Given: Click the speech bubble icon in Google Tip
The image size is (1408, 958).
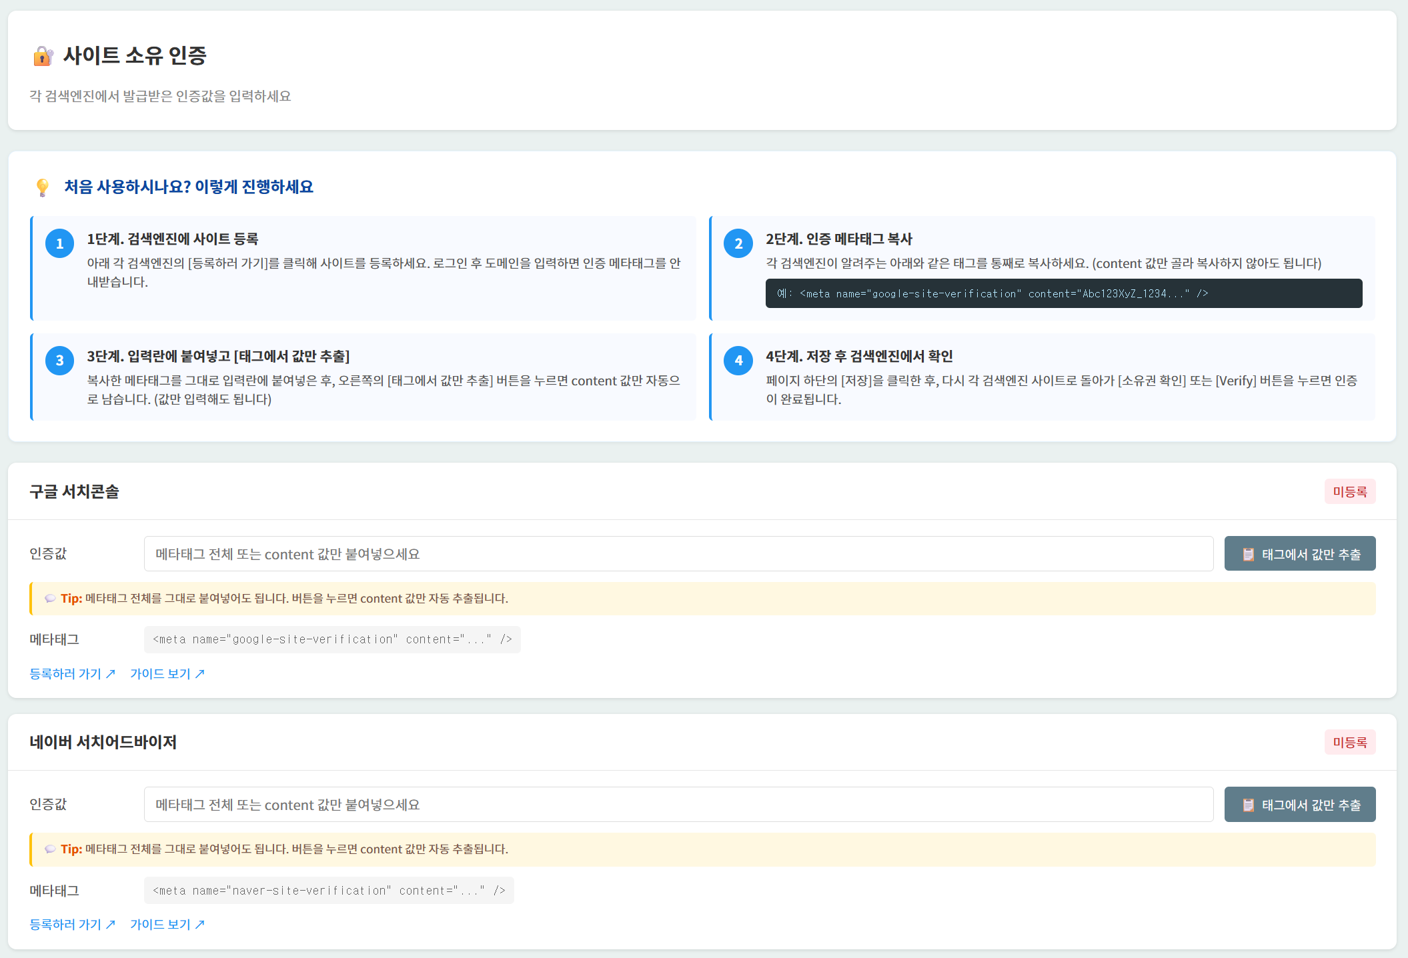Looking at the screenshot, I should [x=50, y=599].
